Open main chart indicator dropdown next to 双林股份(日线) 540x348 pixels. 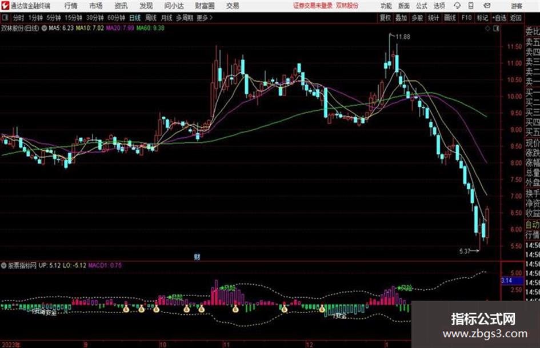pos(44,28)
